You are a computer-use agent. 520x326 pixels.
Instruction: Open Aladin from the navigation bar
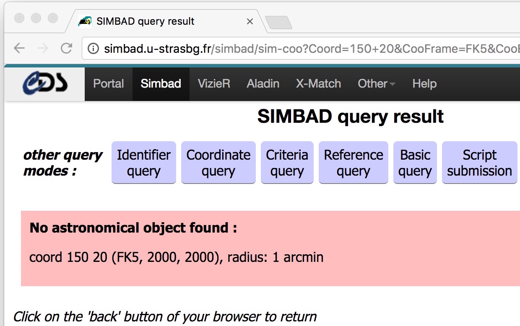click(263, 84)
